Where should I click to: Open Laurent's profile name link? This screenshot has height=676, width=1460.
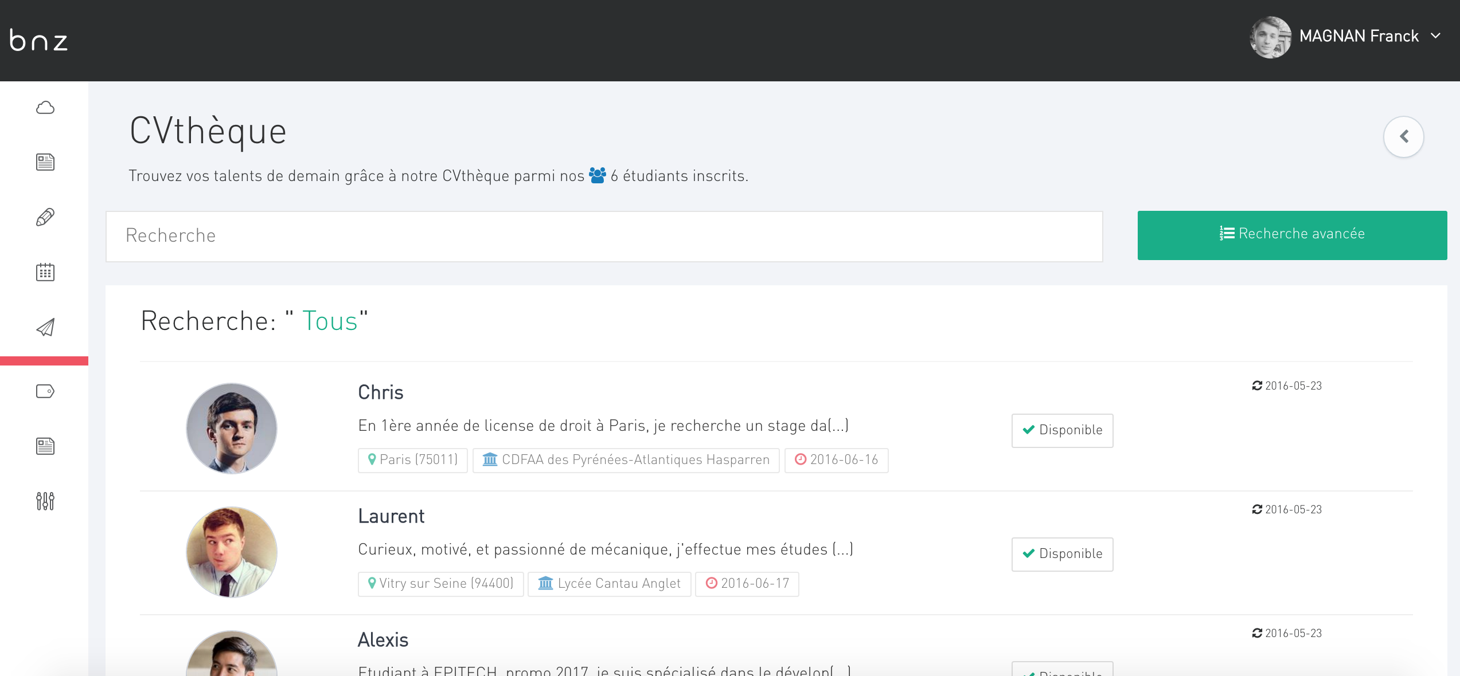(391, 517)
